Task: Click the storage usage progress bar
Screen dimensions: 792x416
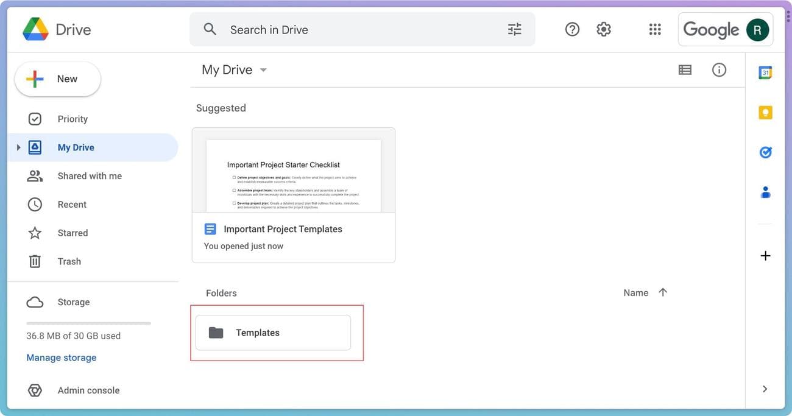Action: point(88,322)
